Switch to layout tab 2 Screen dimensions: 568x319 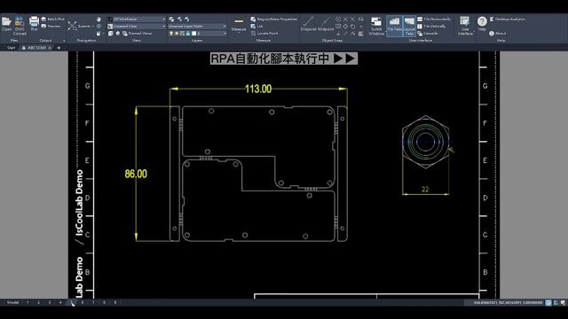tap(38, 302)
